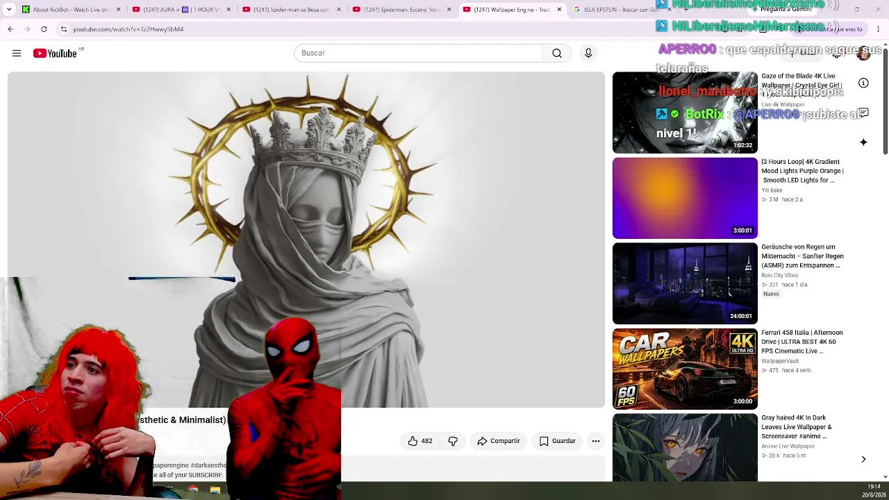
Task: Open the comments side panel icon
Action: (863, 112)
